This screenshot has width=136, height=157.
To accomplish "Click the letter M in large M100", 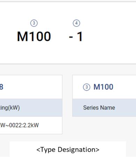I will coord(22,37).
